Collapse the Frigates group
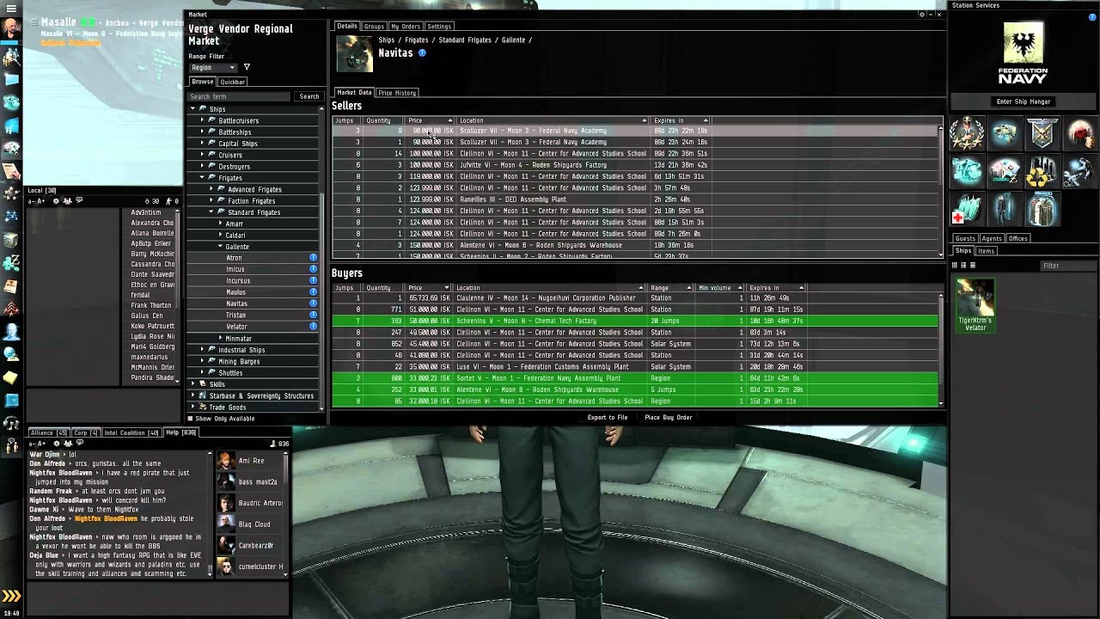 [x=202, y=178]
